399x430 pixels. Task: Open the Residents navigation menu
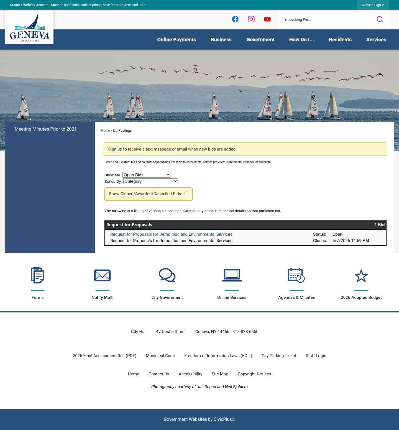click(340, 40)
